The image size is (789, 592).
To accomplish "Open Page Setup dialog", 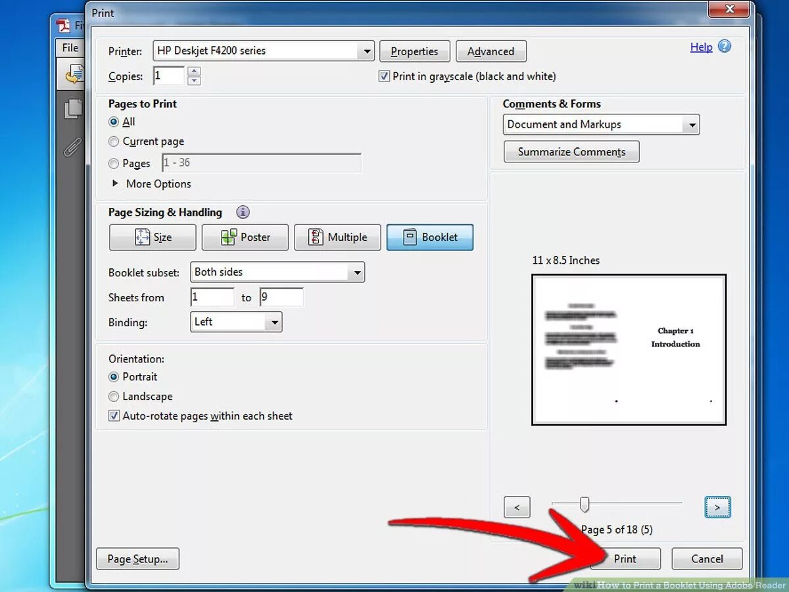I will tap(138, 559).
